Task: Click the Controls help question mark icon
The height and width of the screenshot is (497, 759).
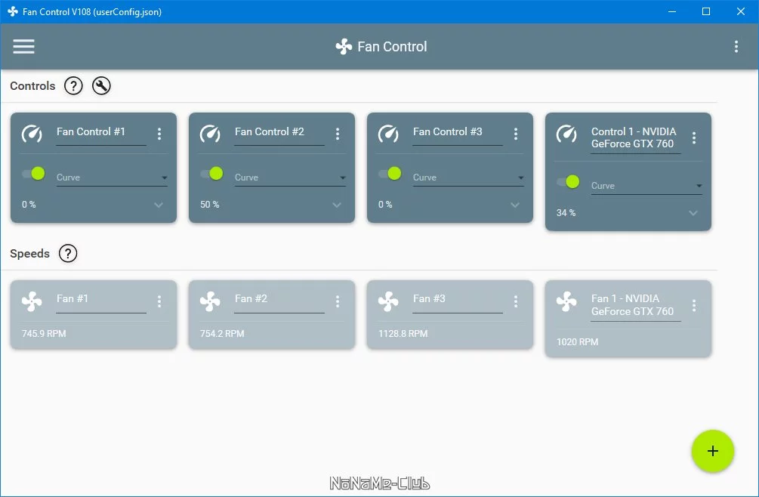Action: pos(73,86)
